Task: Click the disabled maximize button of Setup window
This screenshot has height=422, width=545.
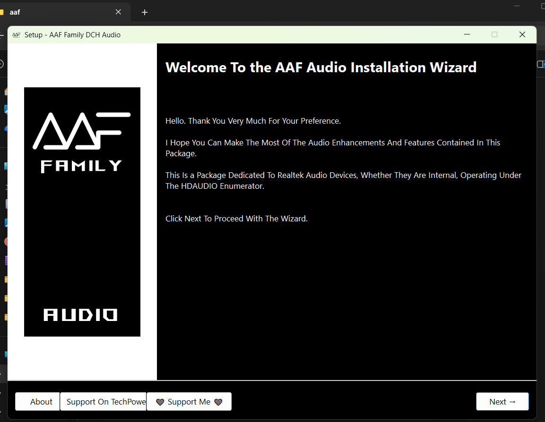Action: [494, 34]
